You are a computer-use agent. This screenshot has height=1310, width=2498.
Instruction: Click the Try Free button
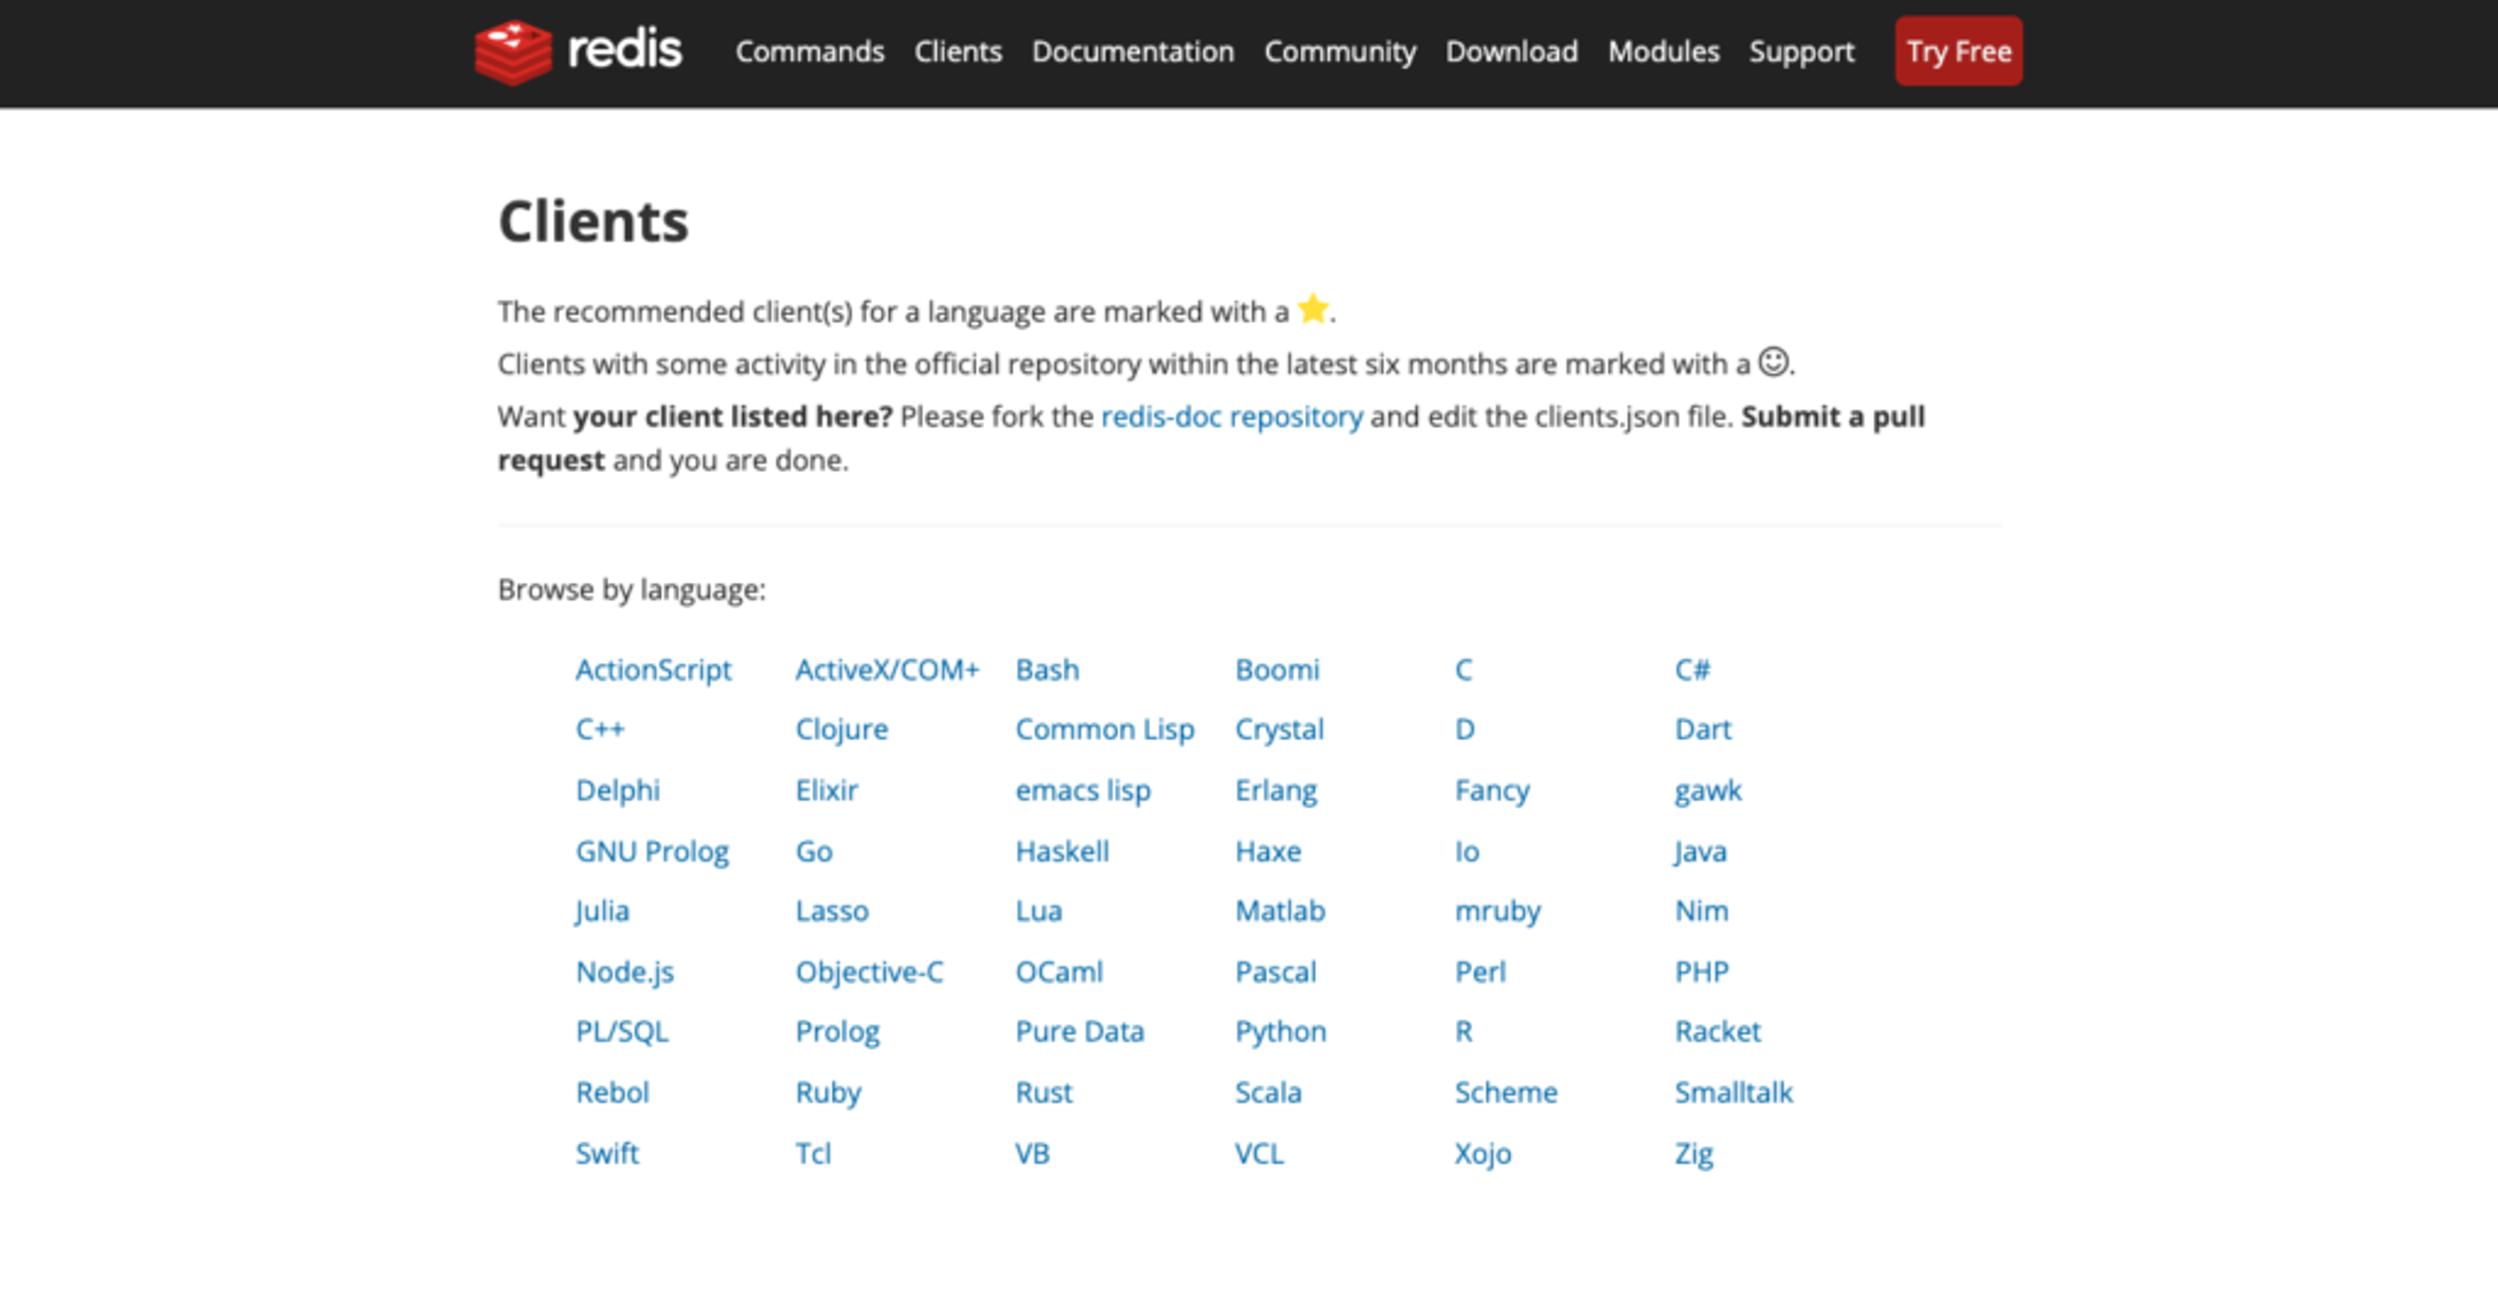[x=1959, y=51]
